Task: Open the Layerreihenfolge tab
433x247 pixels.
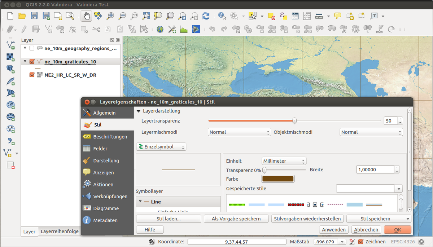Action: pos(60,231)
